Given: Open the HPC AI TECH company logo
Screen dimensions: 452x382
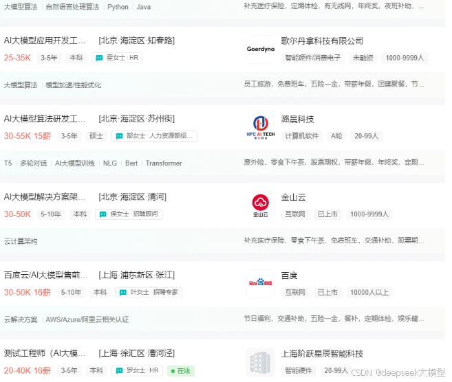Looking at the screenshot, I should tap(261, 128).
